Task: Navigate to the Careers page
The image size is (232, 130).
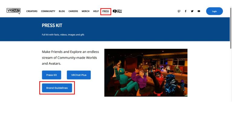Action: [x=73, y=11]
